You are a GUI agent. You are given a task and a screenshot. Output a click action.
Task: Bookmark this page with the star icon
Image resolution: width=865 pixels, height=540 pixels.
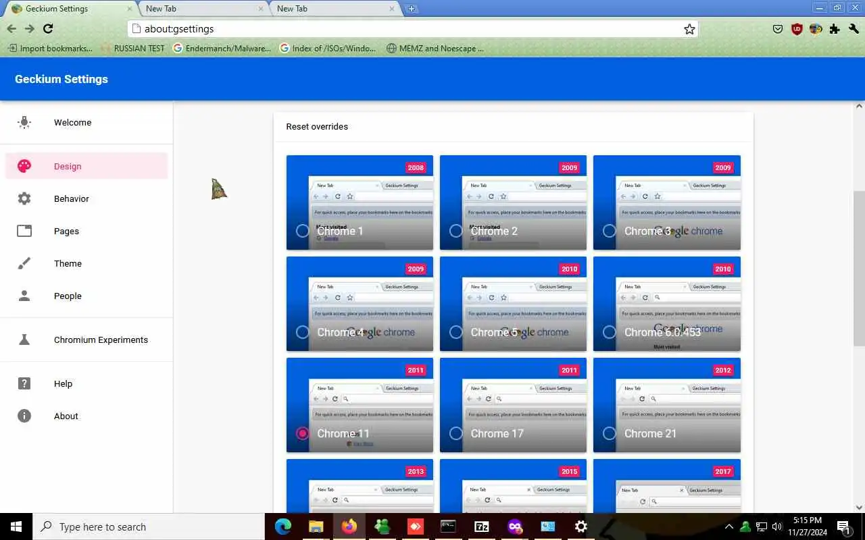click(689, 29)
